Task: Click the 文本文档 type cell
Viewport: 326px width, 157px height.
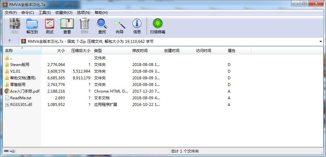Action: pyautogui.click(x=102, y=98)
